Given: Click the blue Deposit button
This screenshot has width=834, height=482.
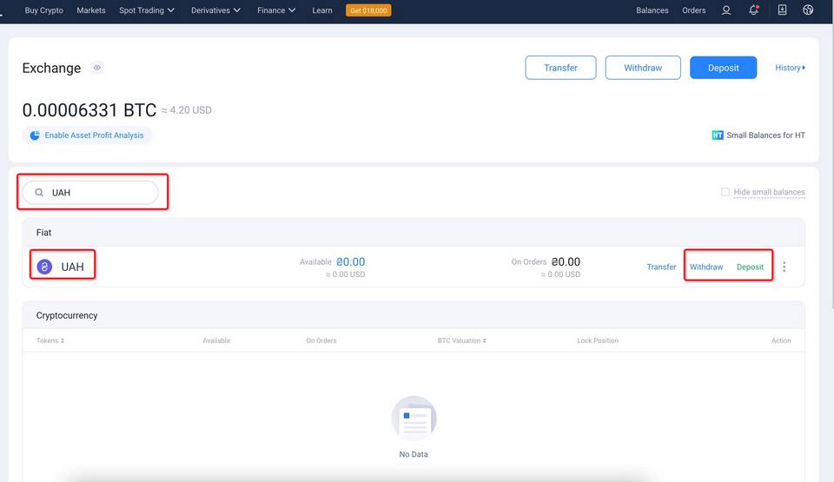Looking at the screenshot, I should pos(723,68).
